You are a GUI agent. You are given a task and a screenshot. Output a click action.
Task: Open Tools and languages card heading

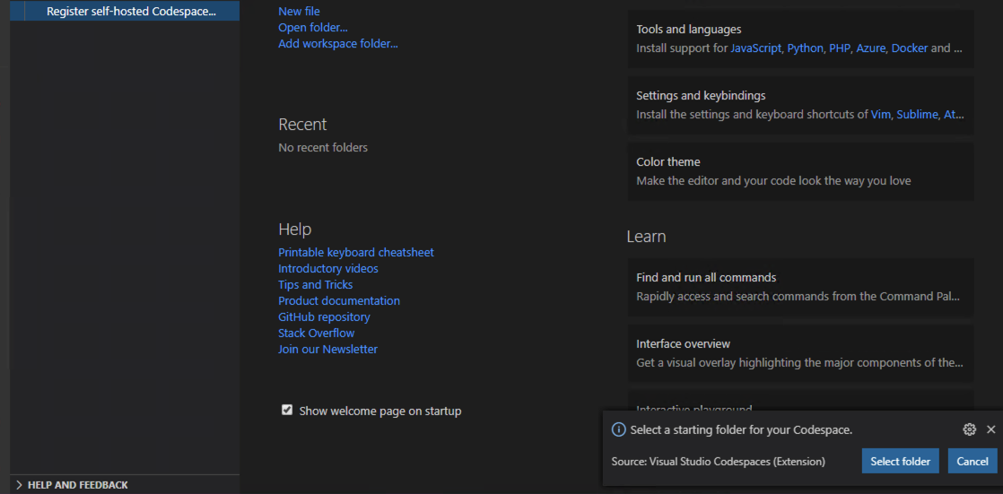click(x=689, y=30)
